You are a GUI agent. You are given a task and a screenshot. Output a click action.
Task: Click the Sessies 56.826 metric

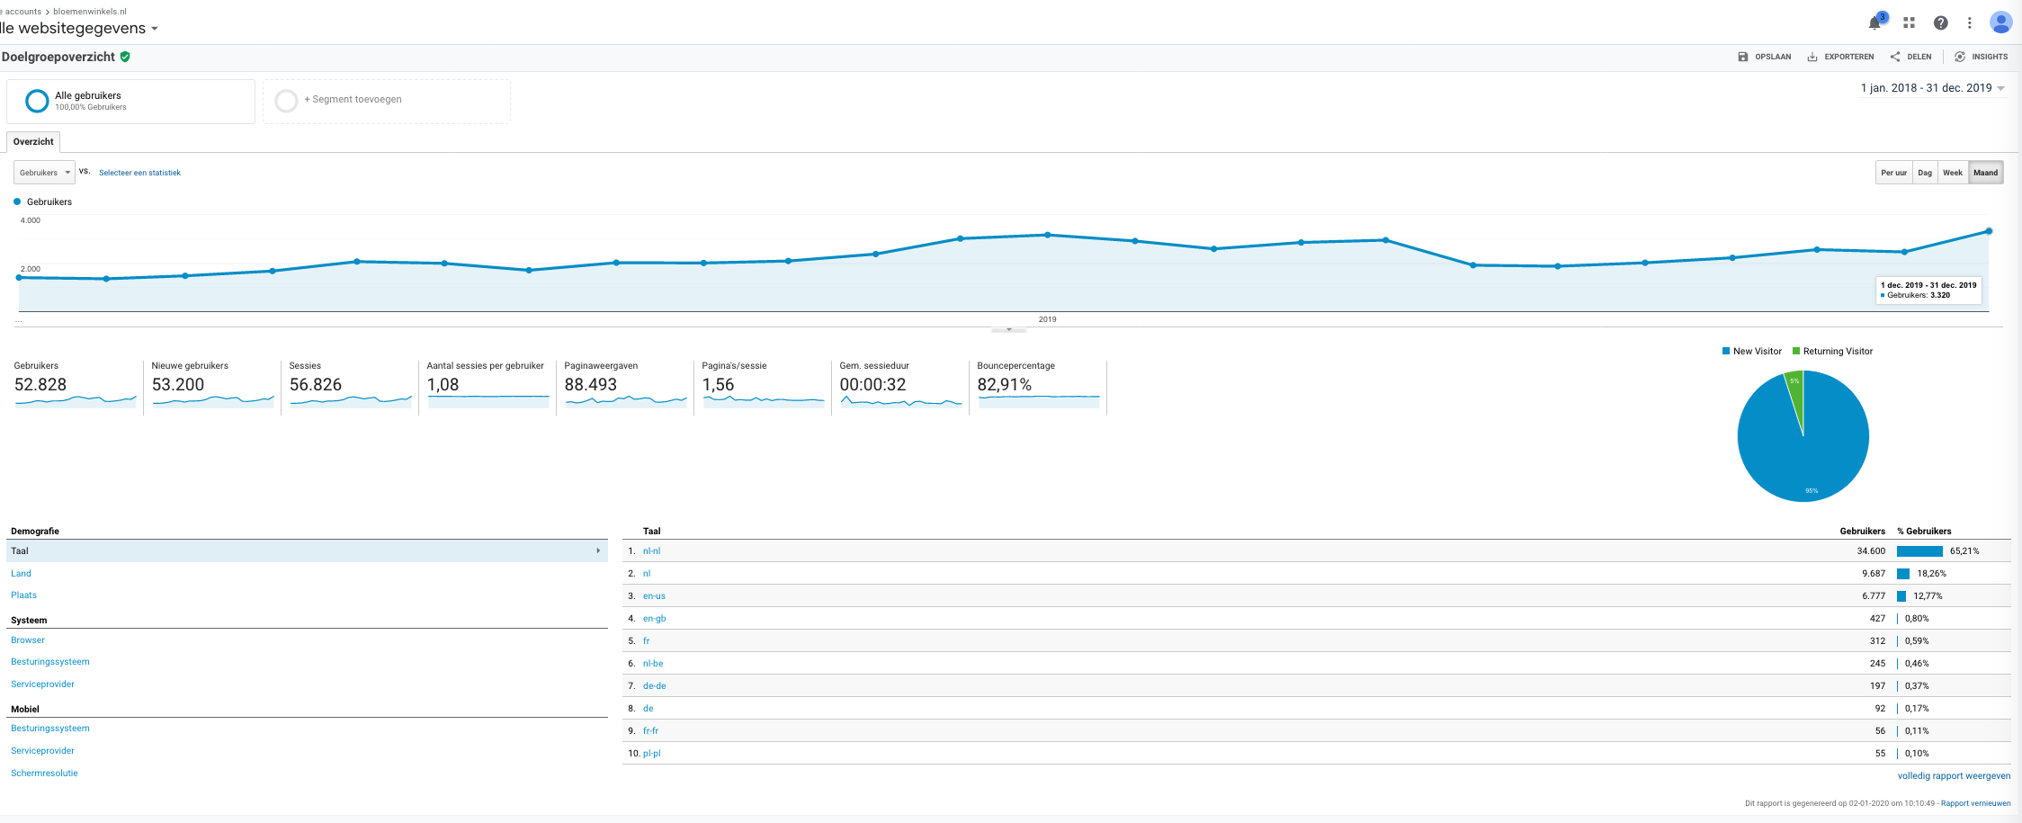[350, 387]
